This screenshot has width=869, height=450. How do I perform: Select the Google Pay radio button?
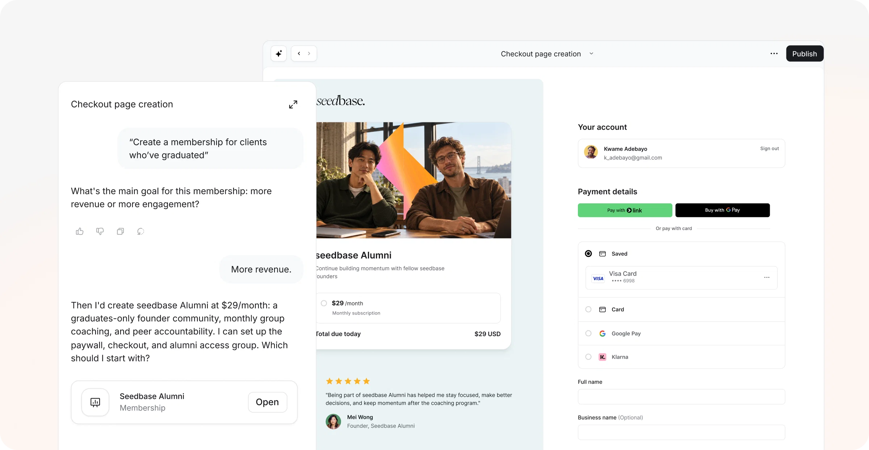click(x=588, y=333)
